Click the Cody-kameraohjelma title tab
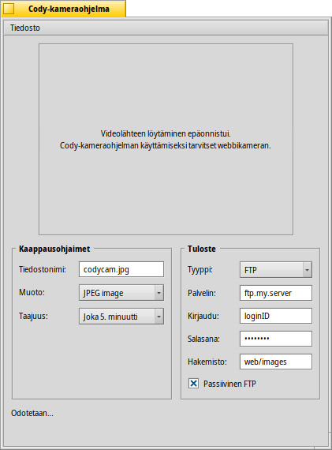The width and height of the screenshot is (332, 450). (69, 9)
